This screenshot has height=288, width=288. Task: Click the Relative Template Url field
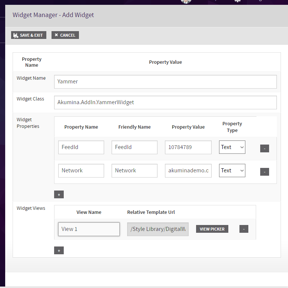[x=158, y=229]
